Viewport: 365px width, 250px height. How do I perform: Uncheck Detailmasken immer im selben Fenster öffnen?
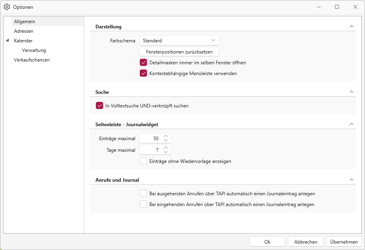pyautogui.click(x=143, y=63)
